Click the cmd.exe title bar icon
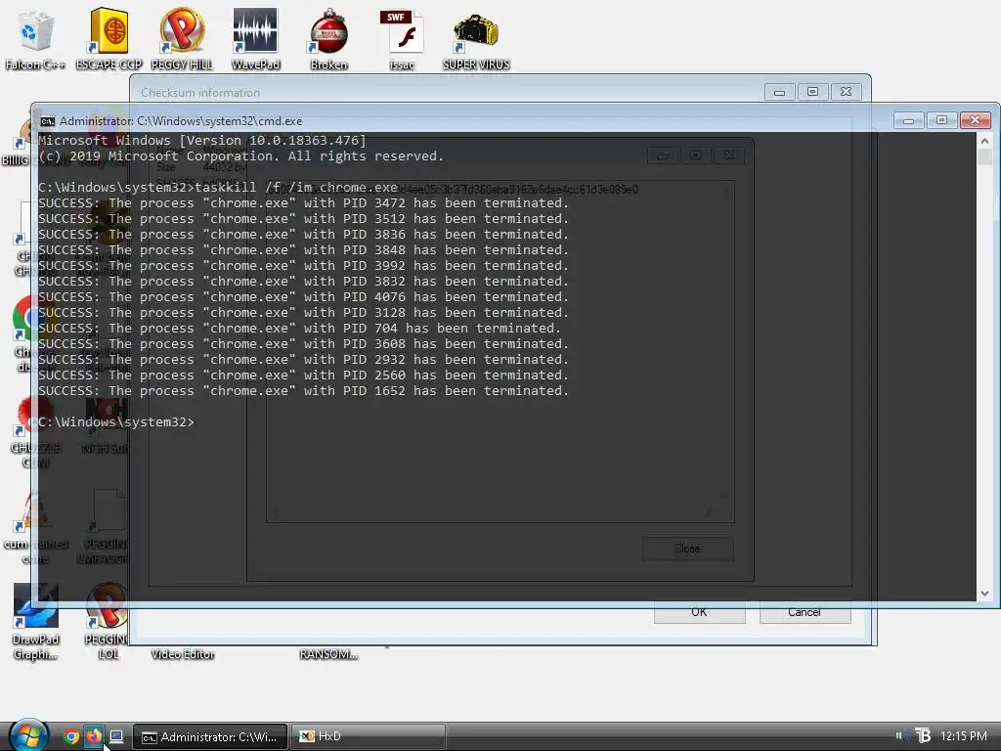Image resolution: width=1001 pixels, height=751 pixels. [x=47, y=121]
